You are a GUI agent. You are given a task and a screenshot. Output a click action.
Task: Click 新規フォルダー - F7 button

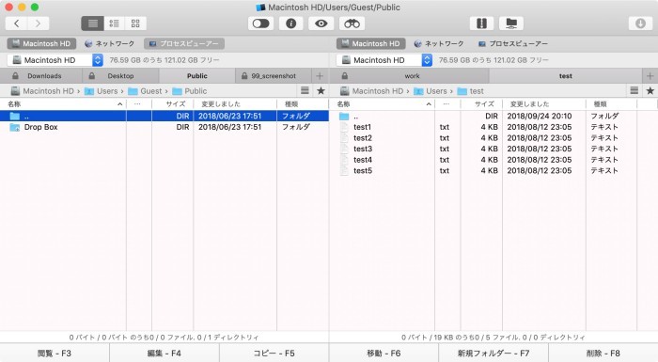493,354
